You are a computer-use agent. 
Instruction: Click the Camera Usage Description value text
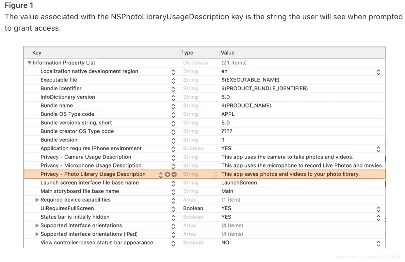click(x=287, y=157)
